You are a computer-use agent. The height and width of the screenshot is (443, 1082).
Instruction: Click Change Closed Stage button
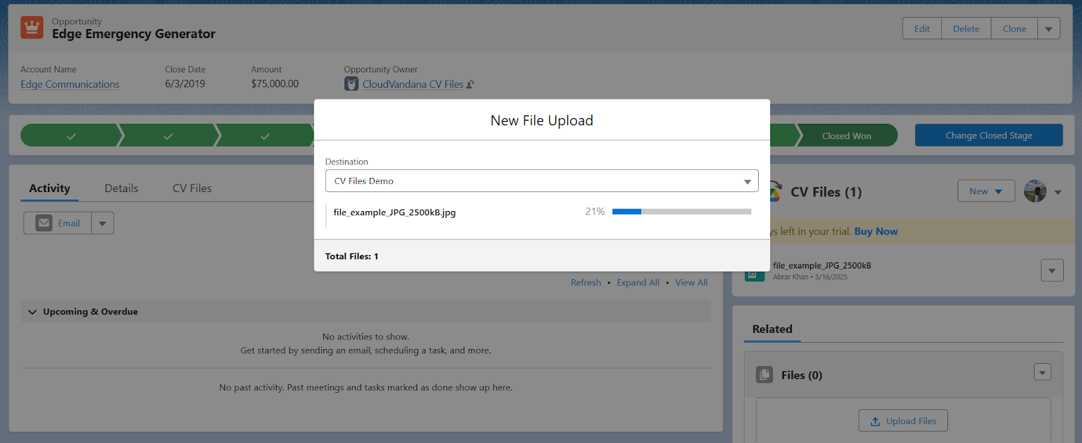point(989,135)
